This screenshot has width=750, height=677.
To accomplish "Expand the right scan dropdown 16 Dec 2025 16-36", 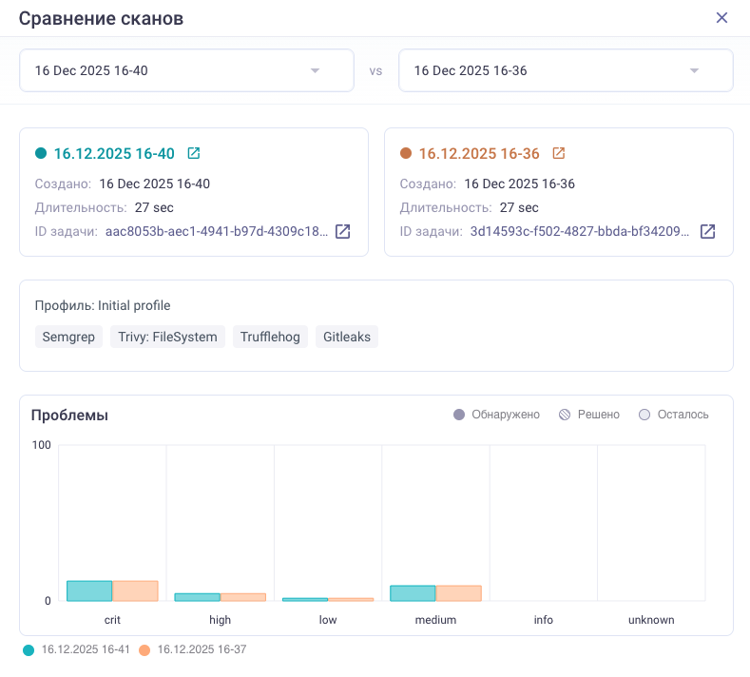I will point(694,70).
